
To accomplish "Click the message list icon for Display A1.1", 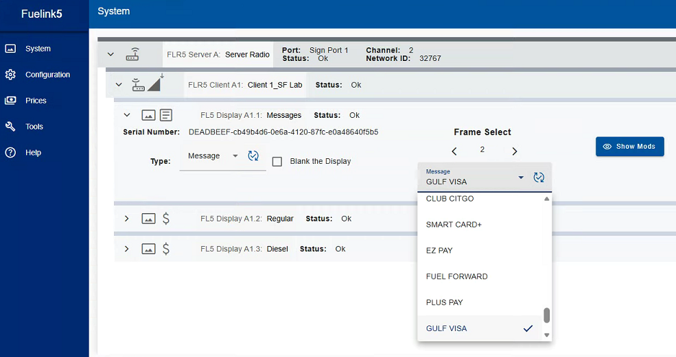I will pyautogui.click(x=166, y=115).
